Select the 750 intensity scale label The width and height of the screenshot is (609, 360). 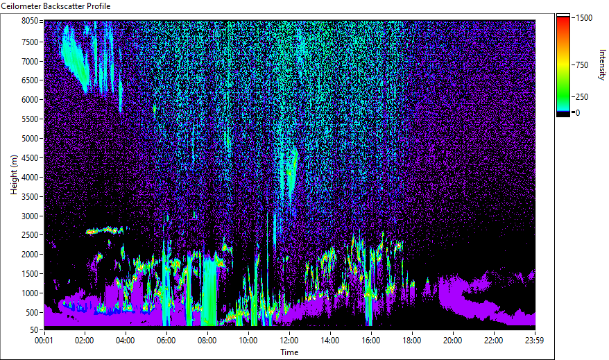click(582, 65)
